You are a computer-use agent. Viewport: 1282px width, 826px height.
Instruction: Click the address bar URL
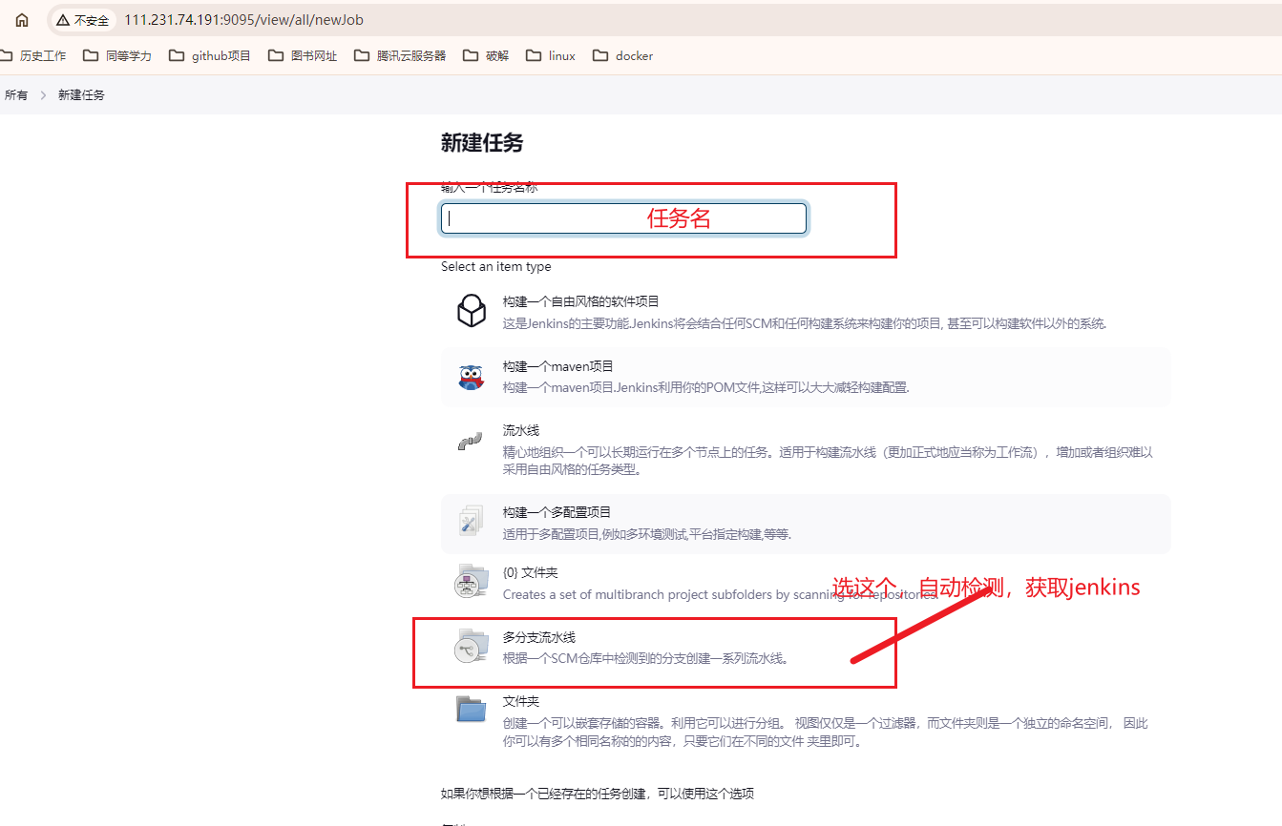[243, 20]
